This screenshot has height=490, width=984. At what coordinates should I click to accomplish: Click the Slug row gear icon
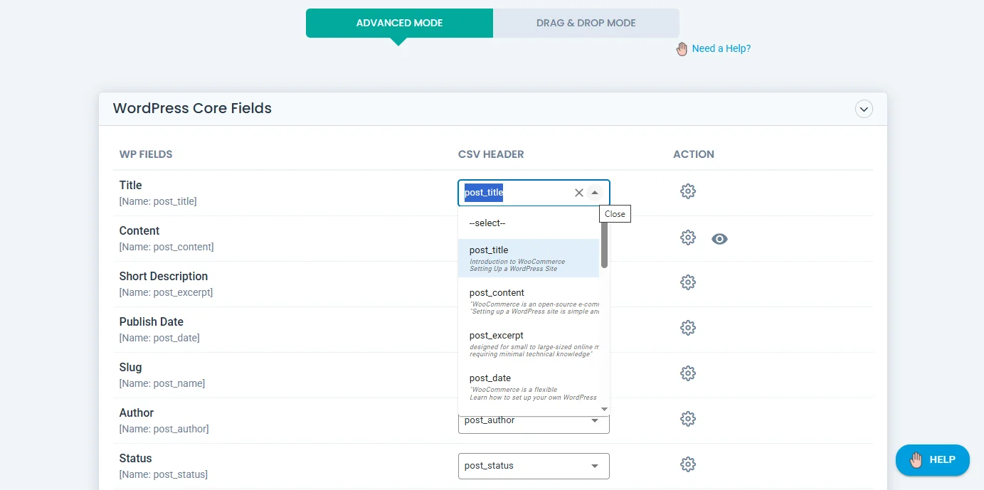click(x=687, y=373)
